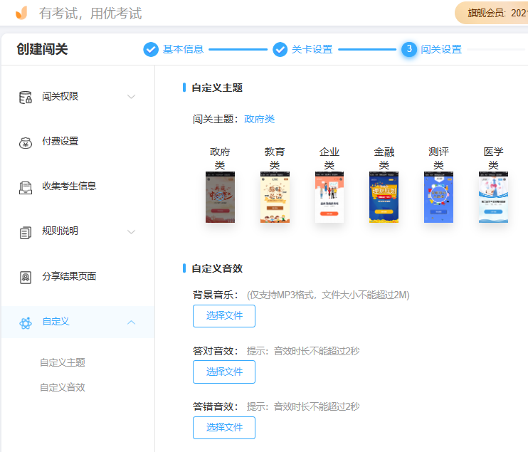The width and height of the screenshot is (528, 452).
Task: Click the 优考试 orange logo icon
Action: point(21,13)
